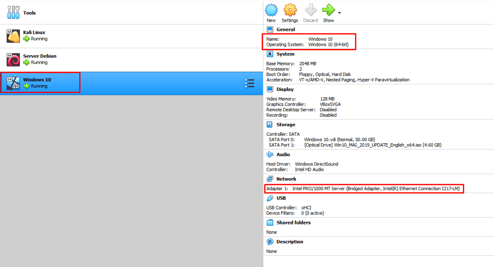
Task: Open the Storage section header
Action: tap(286, 125)
